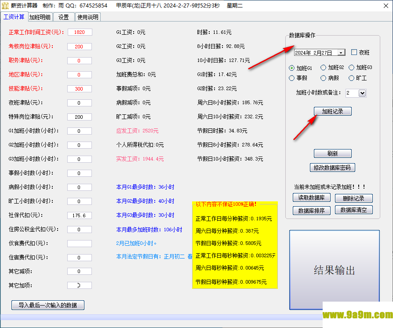Click the 刷新 button

(333, 153)
